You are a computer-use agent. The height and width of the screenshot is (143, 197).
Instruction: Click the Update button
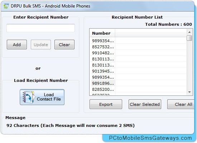click(41, 45)
